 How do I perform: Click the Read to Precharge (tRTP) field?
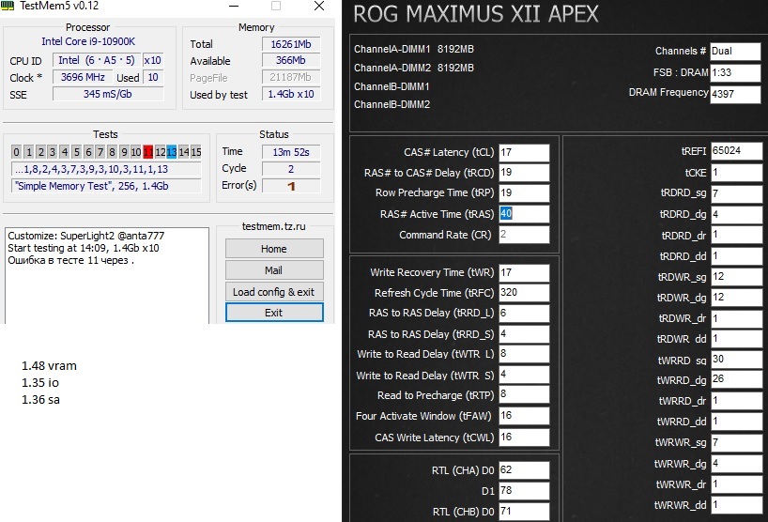524,395
